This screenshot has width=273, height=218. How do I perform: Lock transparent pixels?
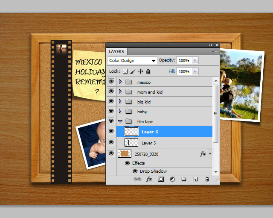tap(125, 71)
